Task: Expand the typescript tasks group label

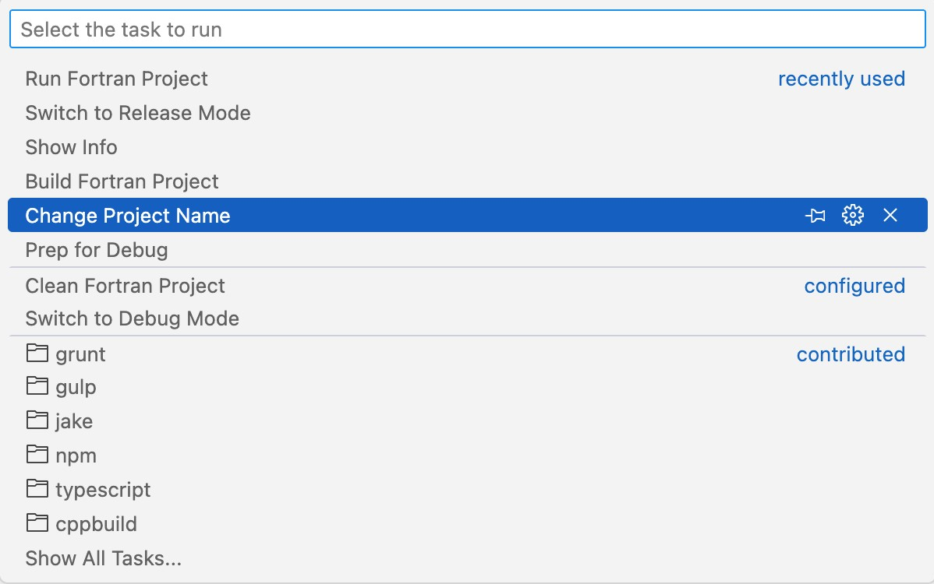Action: (103, 490)
